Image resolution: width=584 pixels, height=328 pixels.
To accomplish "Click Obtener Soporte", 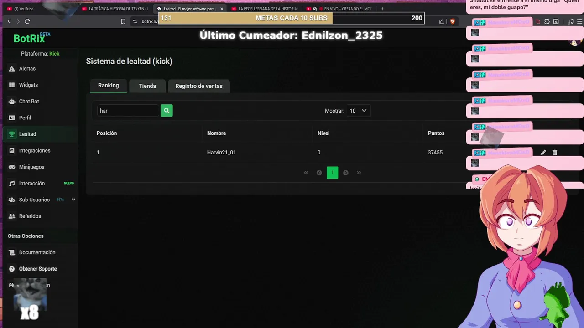I will [39, 269].
